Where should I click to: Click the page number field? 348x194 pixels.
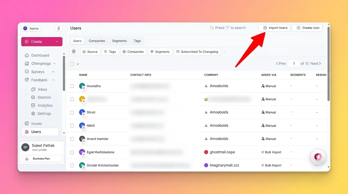(x=294, y=64)
